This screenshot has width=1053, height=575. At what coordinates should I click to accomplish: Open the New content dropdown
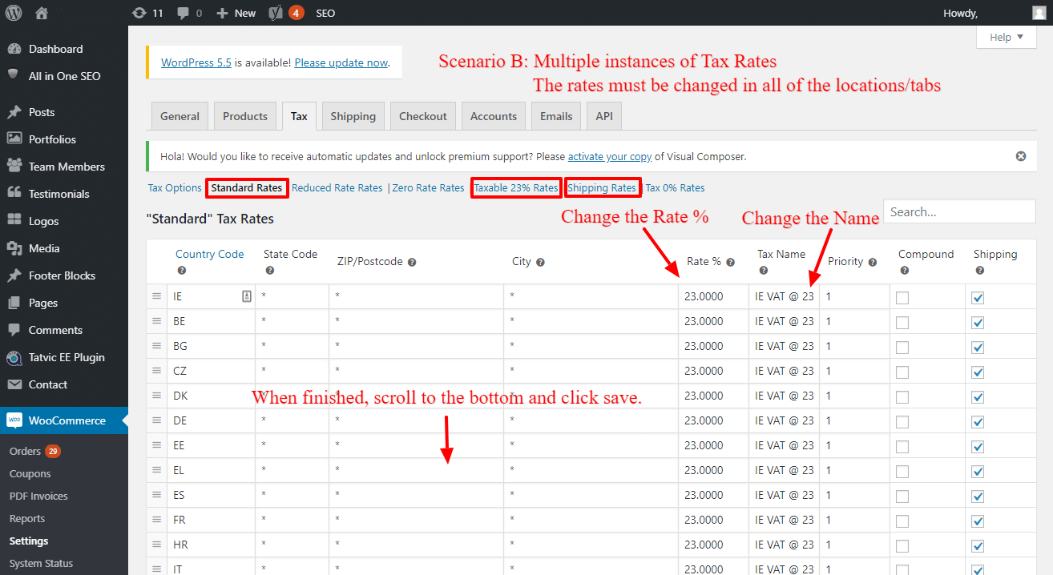coord(236,13)
